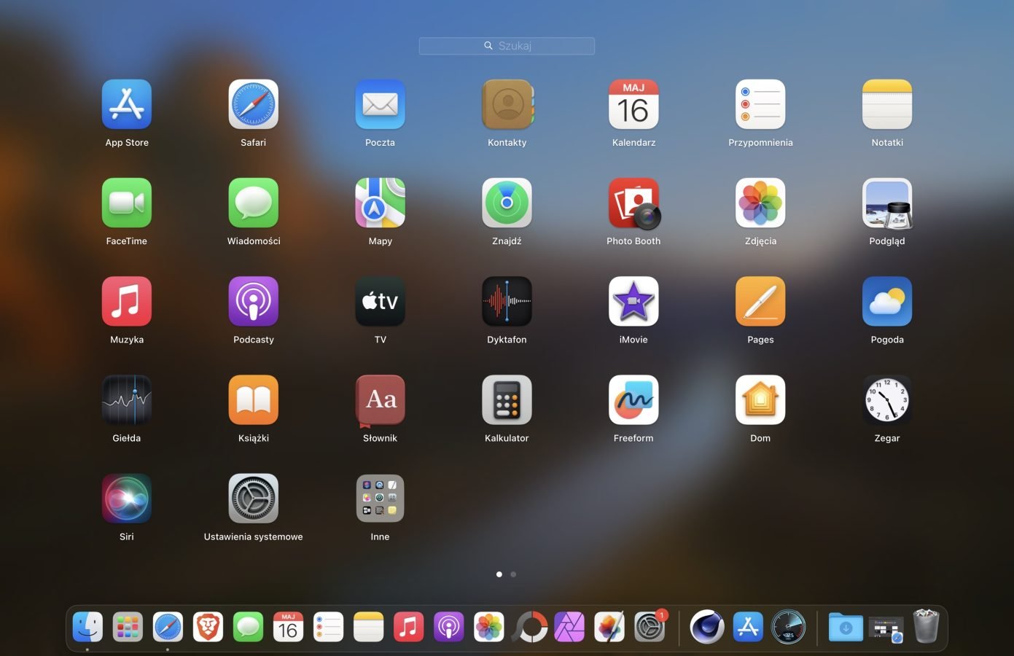Open Messages from the Dock
Screen dimensions: 1014x656
tap(248, 627)
